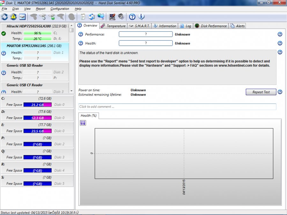Viewport: 287px width, 215px height.
Task: Click the S: drive free space bar
Action: [38, 183]
